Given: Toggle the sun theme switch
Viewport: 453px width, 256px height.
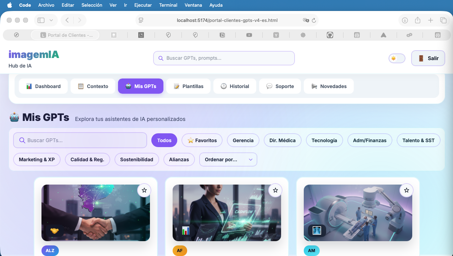Looking at the screenshot, I should click(x=397, y=58).
